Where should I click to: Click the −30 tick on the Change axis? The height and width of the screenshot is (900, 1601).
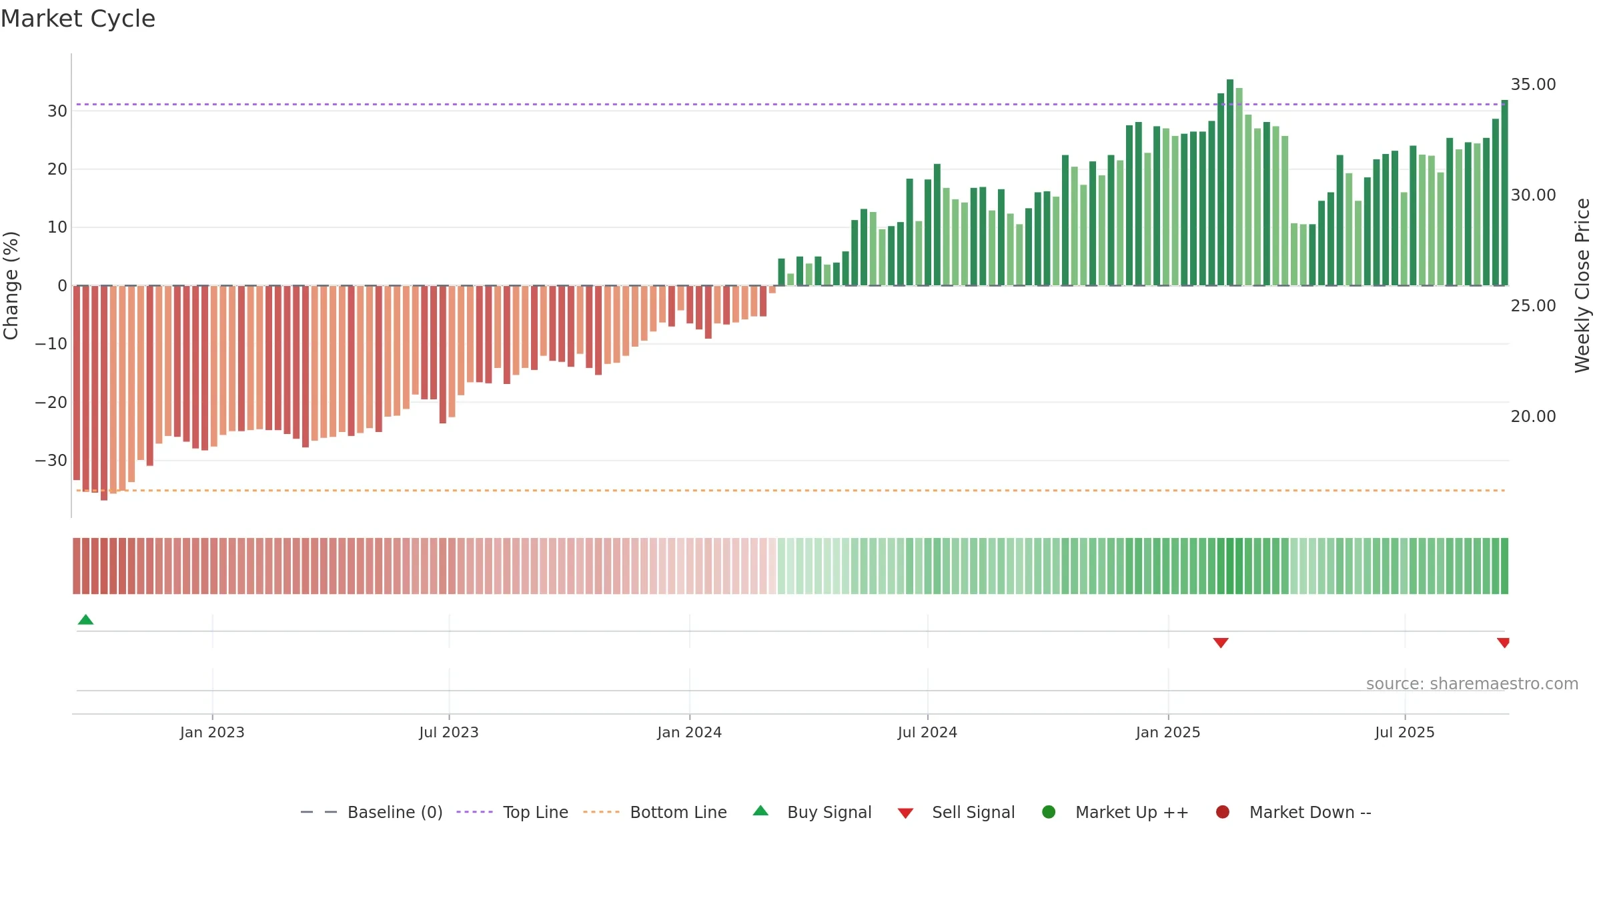tap(51, 461)
